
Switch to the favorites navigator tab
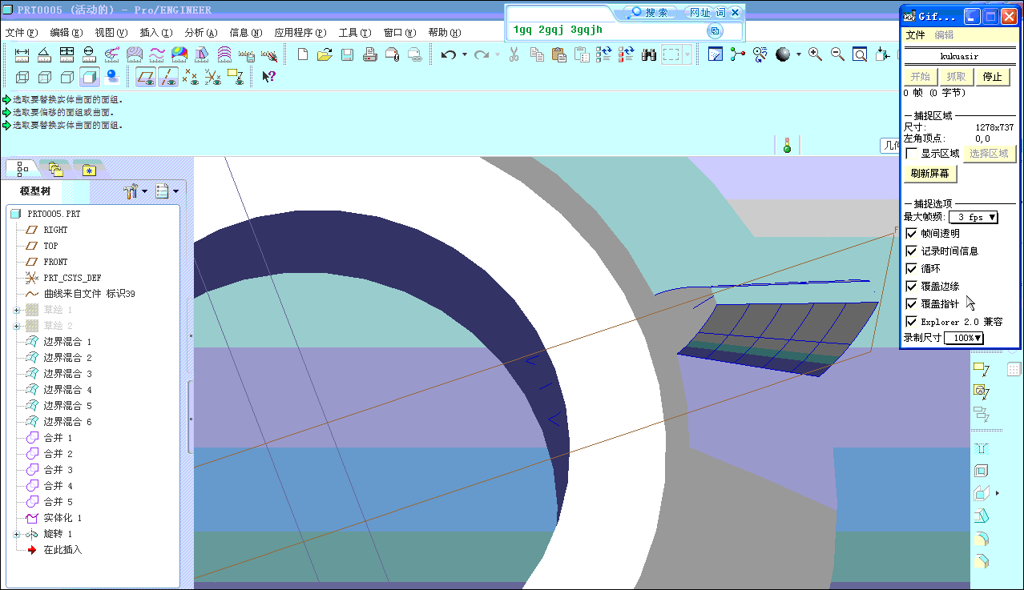click(x=88, y=169)
